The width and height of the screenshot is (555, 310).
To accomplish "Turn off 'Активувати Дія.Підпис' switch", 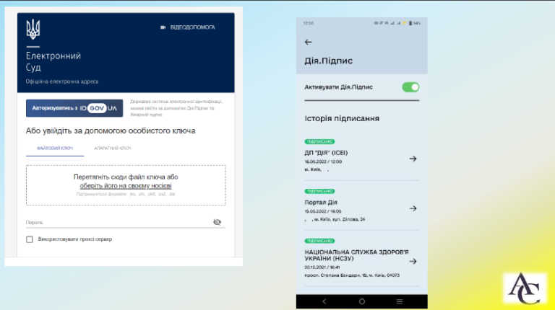I will (410, 87).
